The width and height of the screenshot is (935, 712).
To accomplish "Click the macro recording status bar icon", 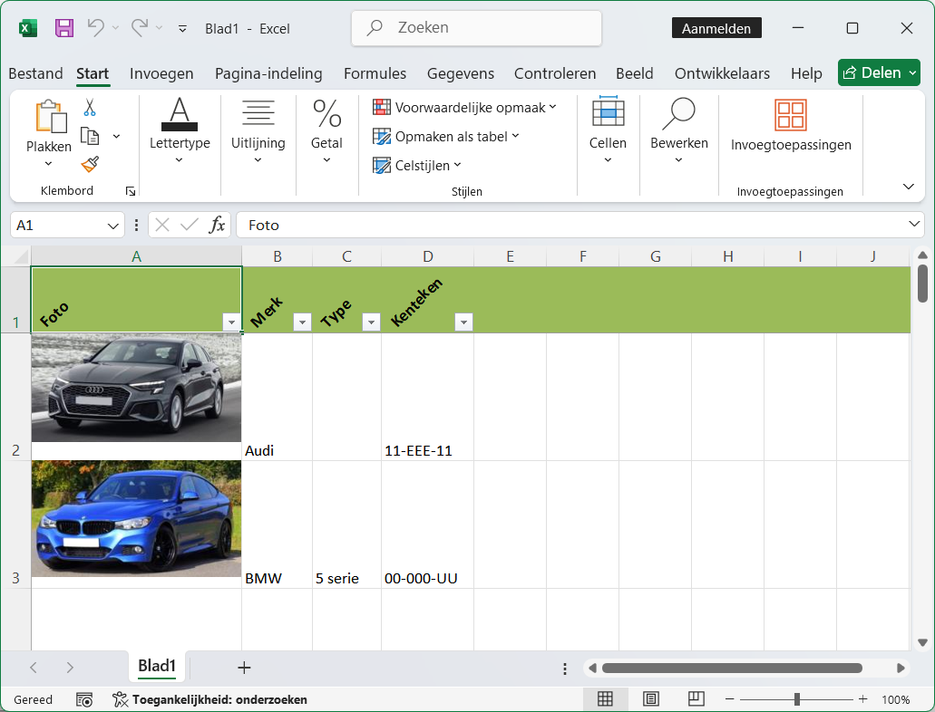I will pyautogui.click(x=84, y=699).
